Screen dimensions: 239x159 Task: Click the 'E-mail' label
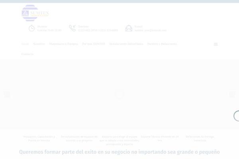click(x=139, y=27)
